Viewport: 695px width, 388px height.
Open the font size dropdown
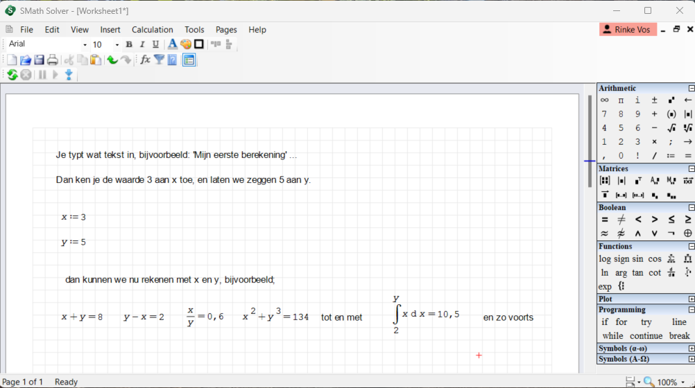[117, 45]
